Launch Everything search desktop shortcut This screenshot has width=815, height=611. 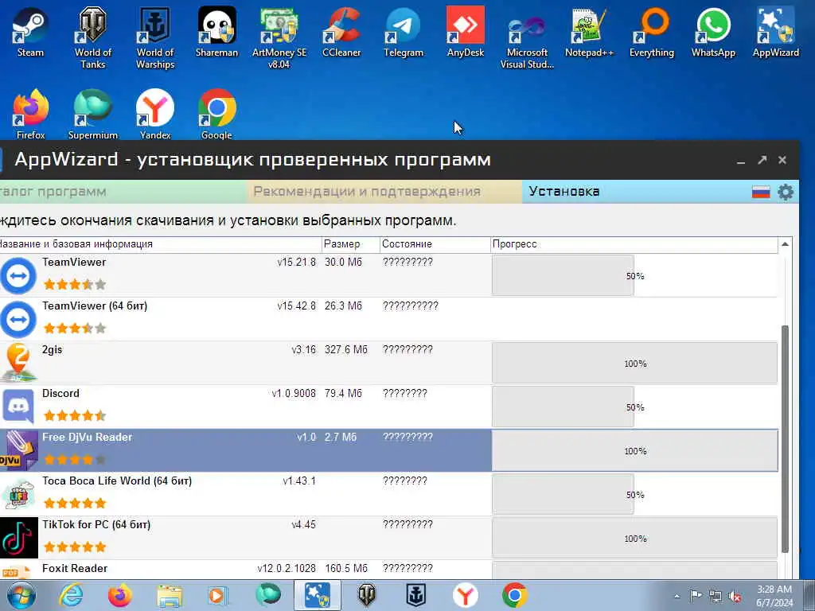(651, 32)
